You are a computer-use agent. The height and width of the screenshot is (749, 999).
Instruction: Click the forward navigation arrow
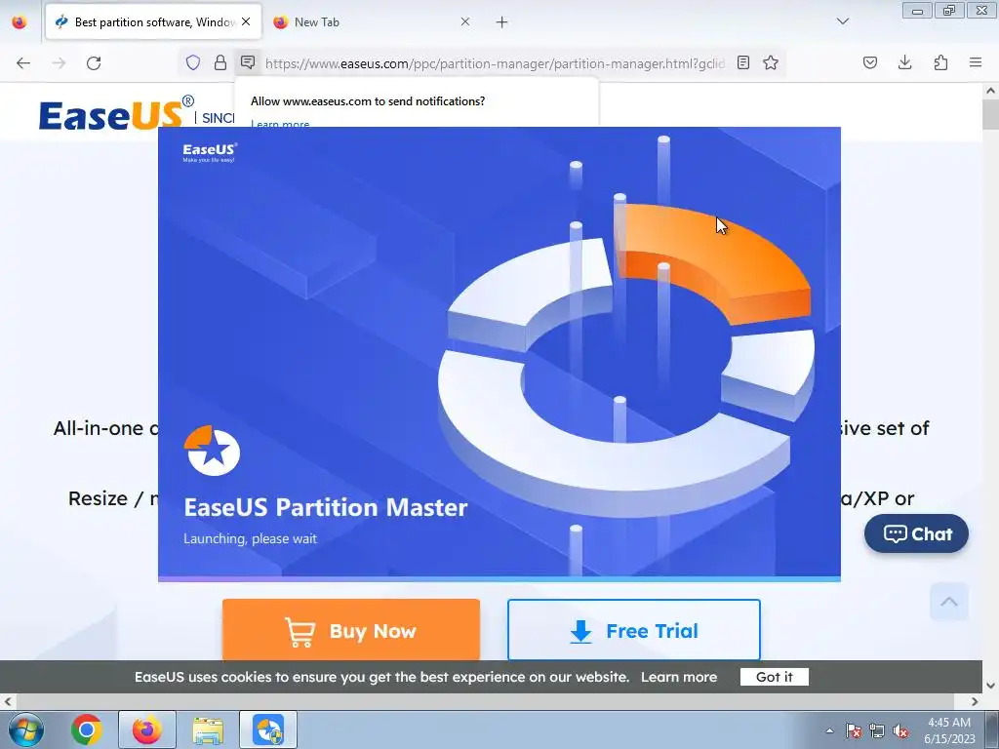click(59, 63)
